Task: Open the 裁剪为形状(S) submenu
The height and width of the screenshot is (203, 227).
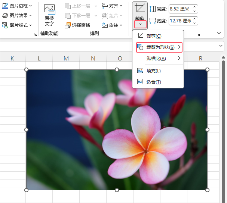Action: coord(159,47)
